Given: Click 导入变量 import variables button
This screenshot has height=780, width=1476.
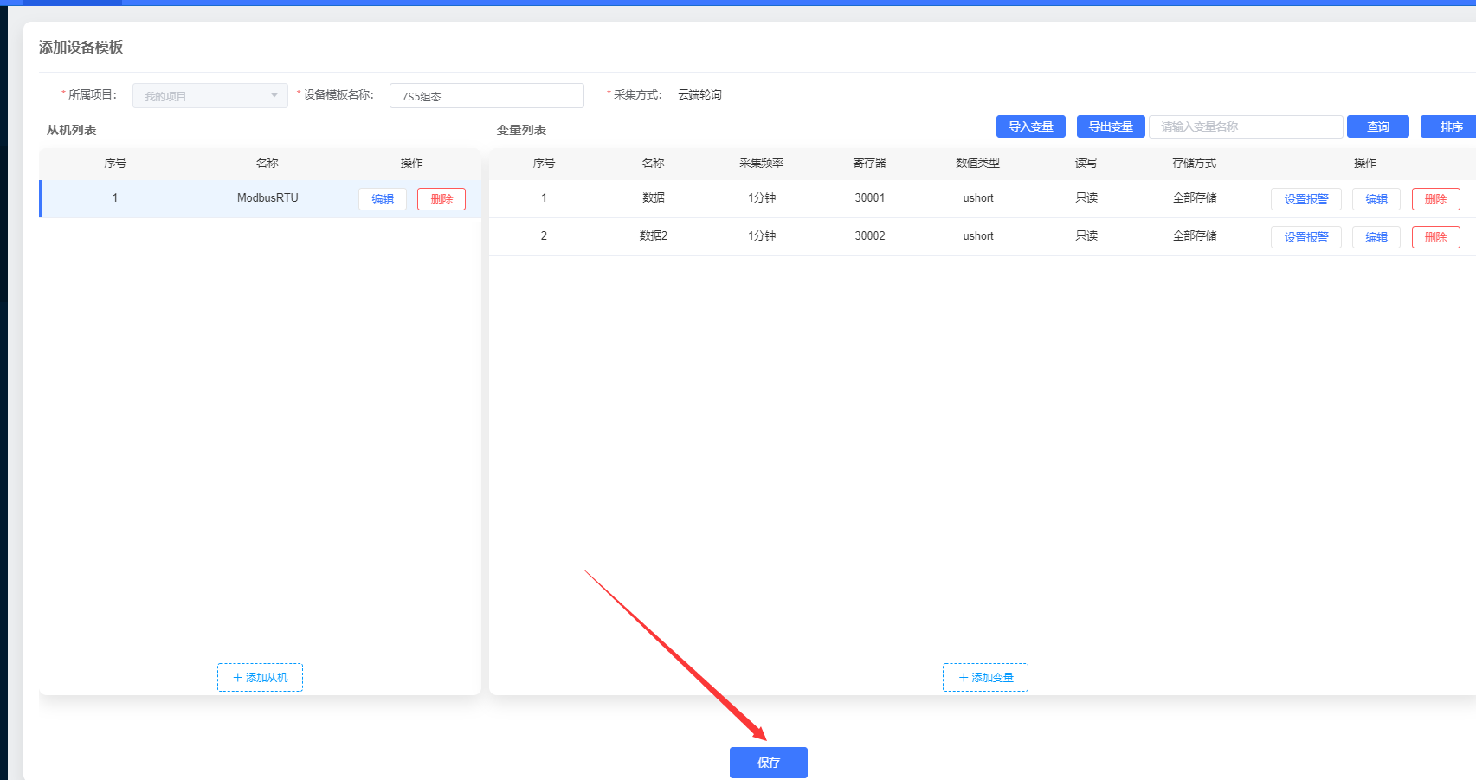Looking at the screenshot, I should pyautogui.click(x=1030, y=126).
